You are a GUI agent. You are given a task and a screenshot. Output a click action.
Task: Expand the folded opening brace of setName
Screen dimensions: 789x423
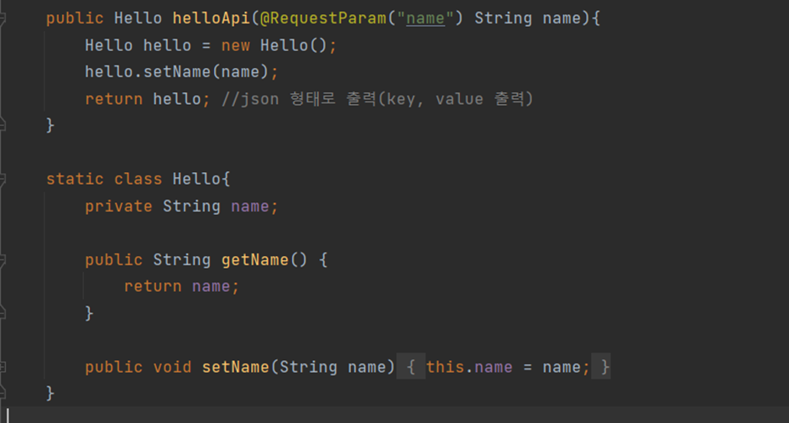(410, 367)
